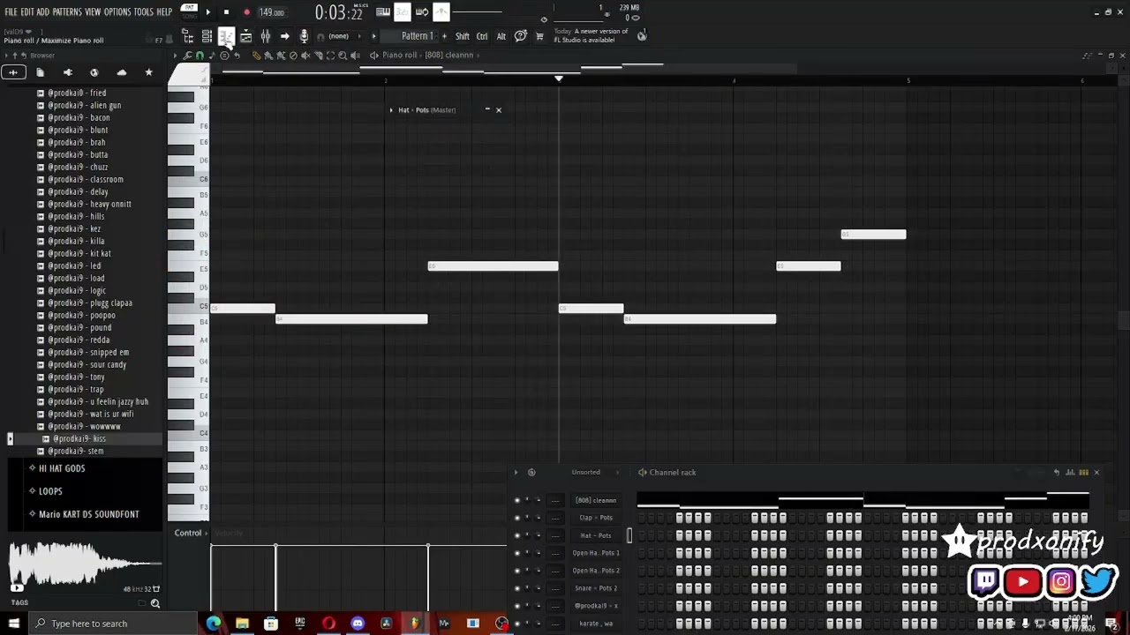Open the TOOLS menu
The height and width of the screenshot is (635, 1130).
[144, 12]
